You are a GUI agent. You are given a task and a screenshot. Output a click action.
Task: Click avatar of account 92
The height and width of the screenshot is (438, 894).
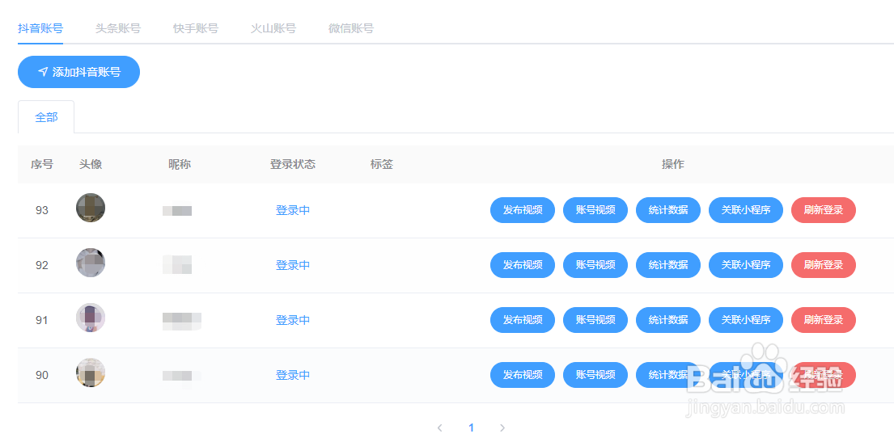pyautogui.click(x=91, y=263)
